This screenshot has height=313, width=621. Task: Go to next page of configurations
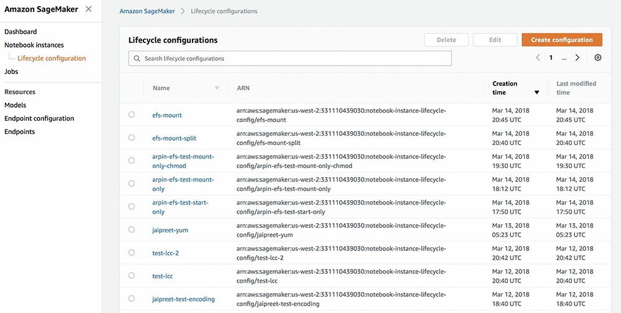pos(578,58)
